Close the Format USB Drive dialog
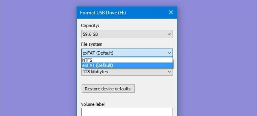This screenshot has height=116, width=257. click(x=171, y=13)
